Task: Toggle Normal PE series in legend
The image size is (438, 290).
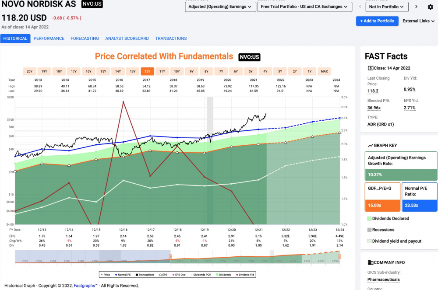Action: point(123,275)
